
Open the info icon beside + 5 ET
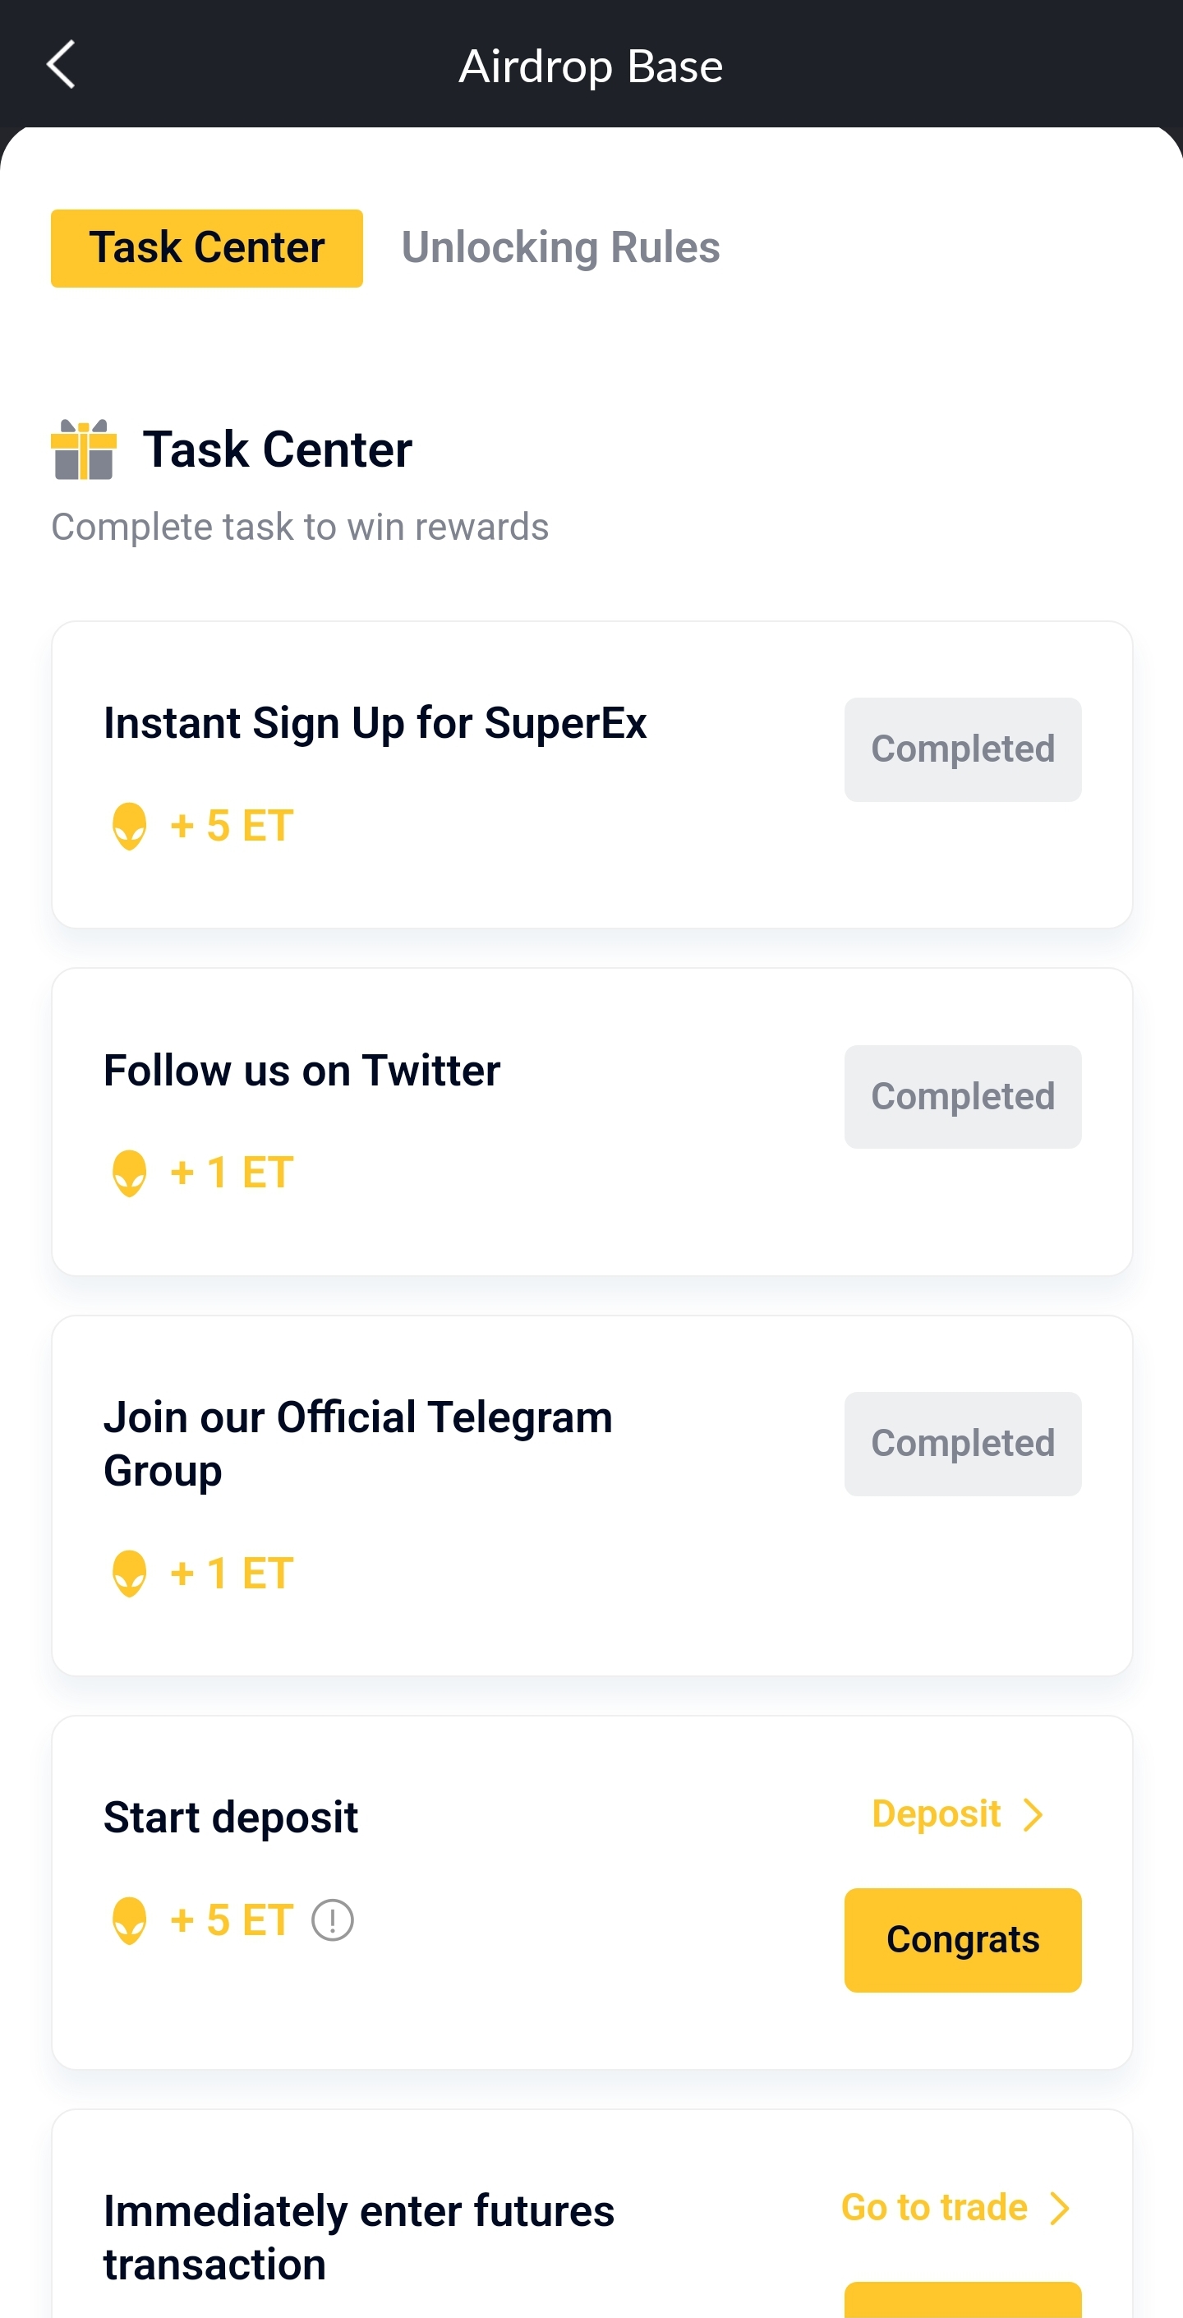332,1920
